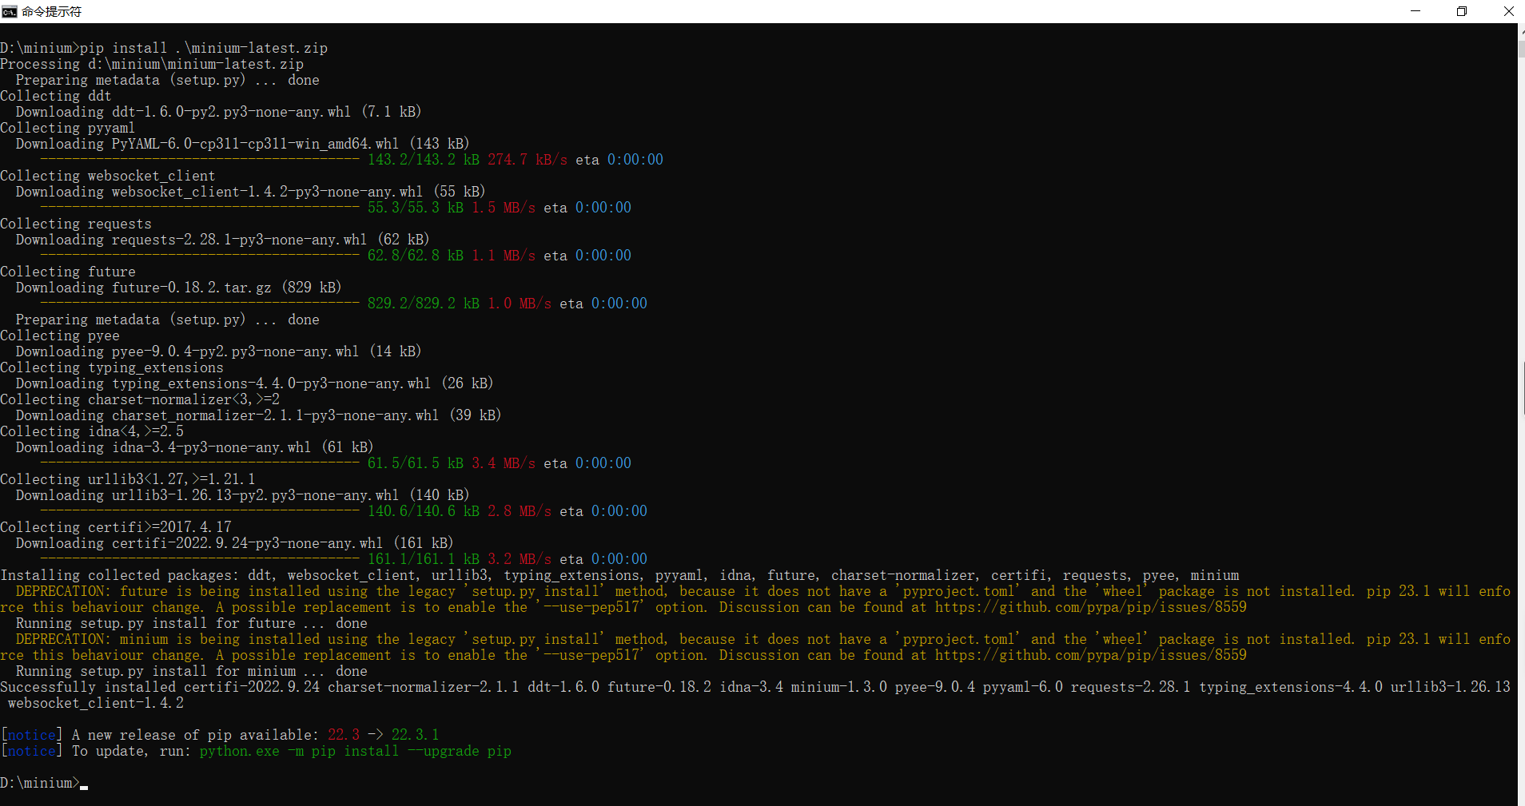1525x806 pixels.
Task: Click the '1.5 MB/s' download speed
Action: click(x=504, y=208)
